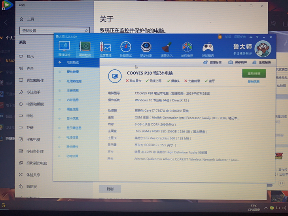Click the 复制 button in Settings

tap(110, 189)
